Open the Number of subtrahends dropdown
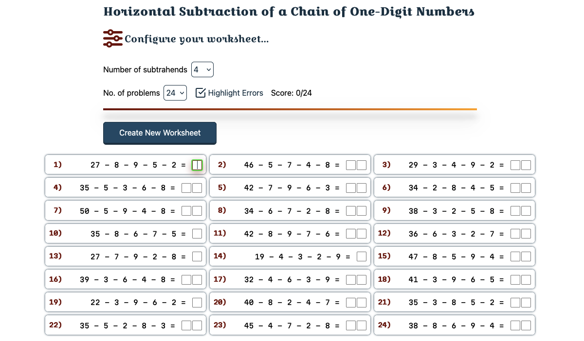Screen dimensions: 584x341 coord(202,69)
